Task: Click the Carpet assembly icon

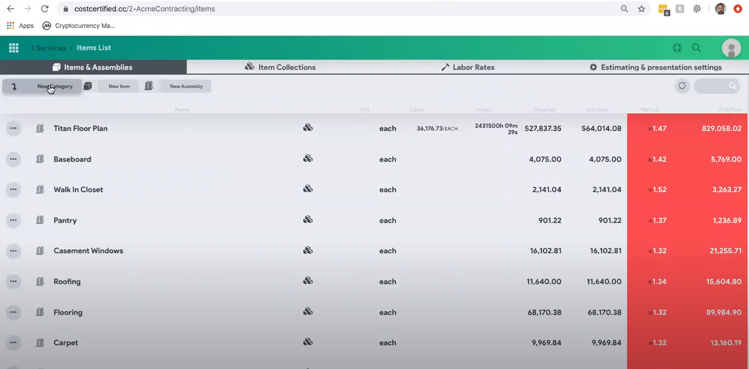Action: tap(40, 343)
